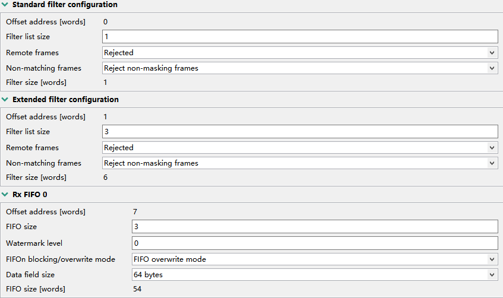
Task: Click the FIFOn blocking/overwrite mode label
Action: (61, 259)
